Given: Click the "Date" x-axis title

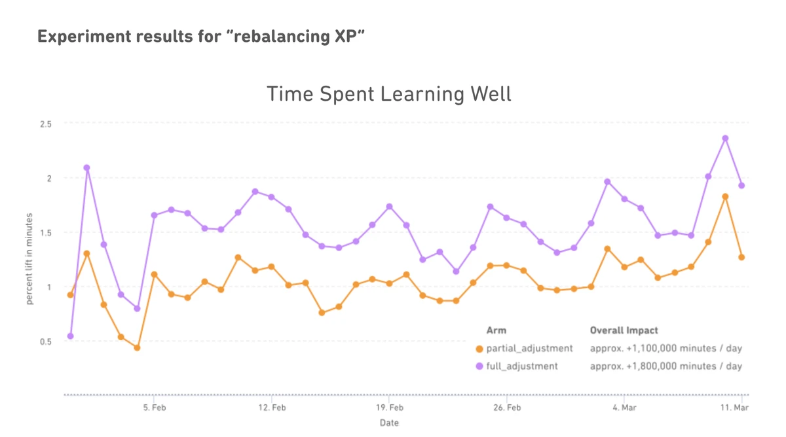Looking at the screenshot, I should click(x=389, y=423).
